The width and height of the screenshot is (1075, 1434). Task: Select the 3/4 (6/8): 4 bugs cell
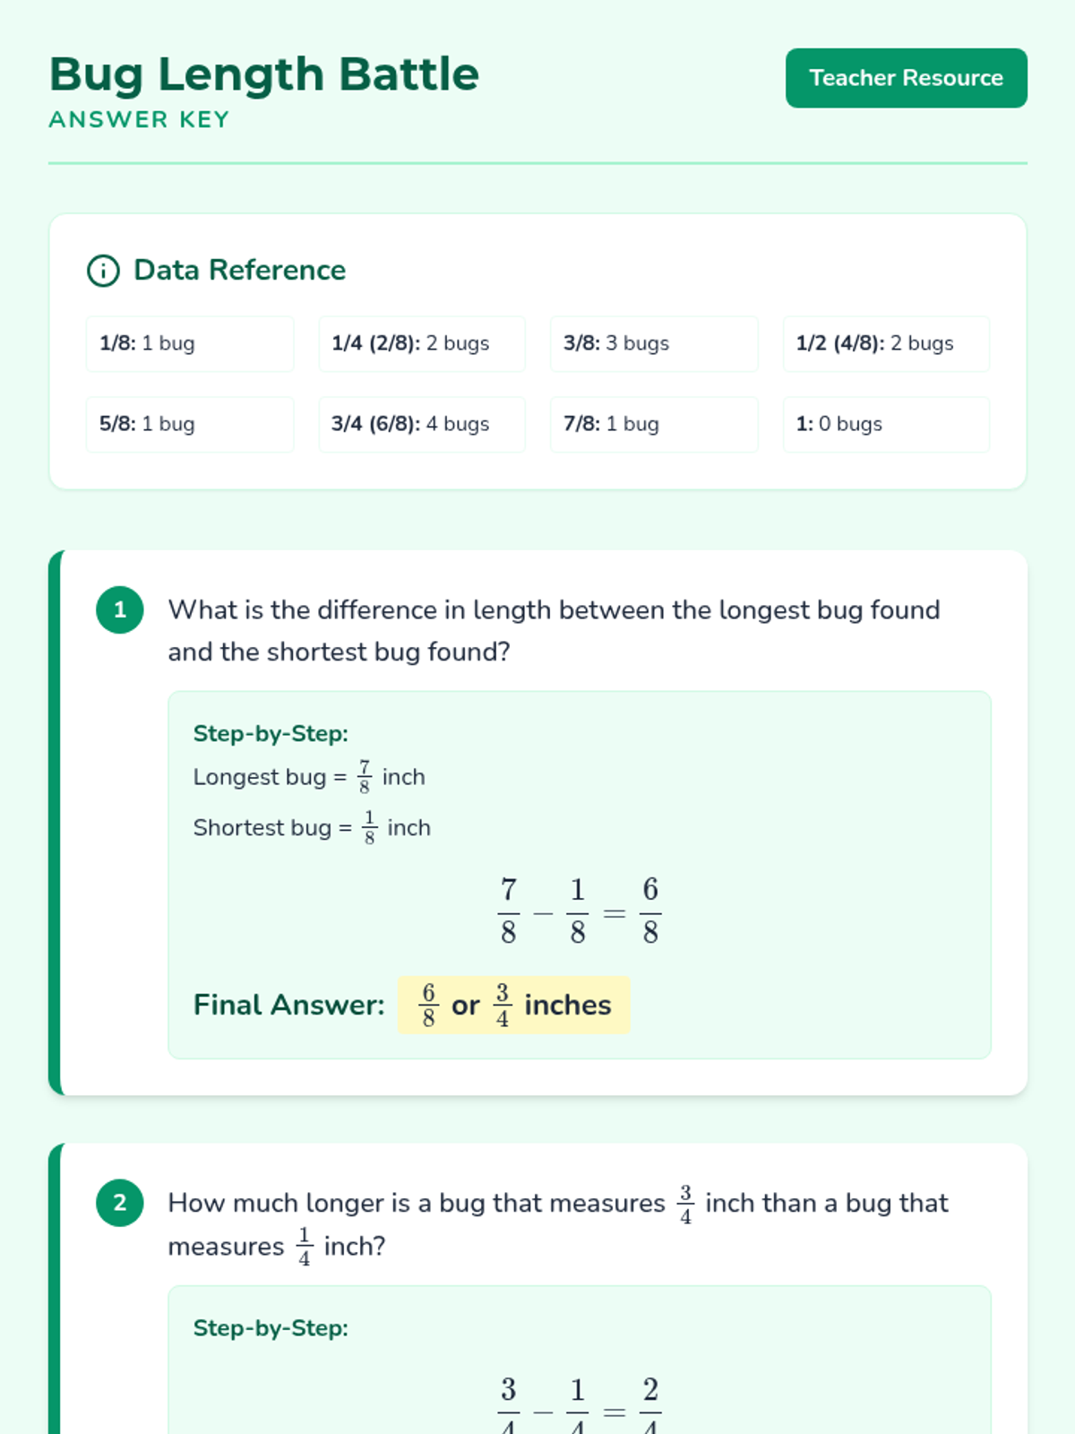[x=421, y=424]
